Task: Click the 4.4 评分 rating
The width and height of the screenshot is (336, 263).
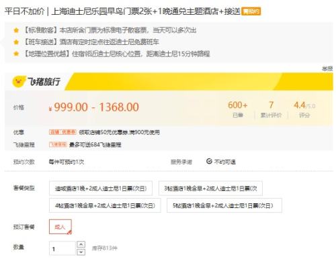Action: click(304, 109)
